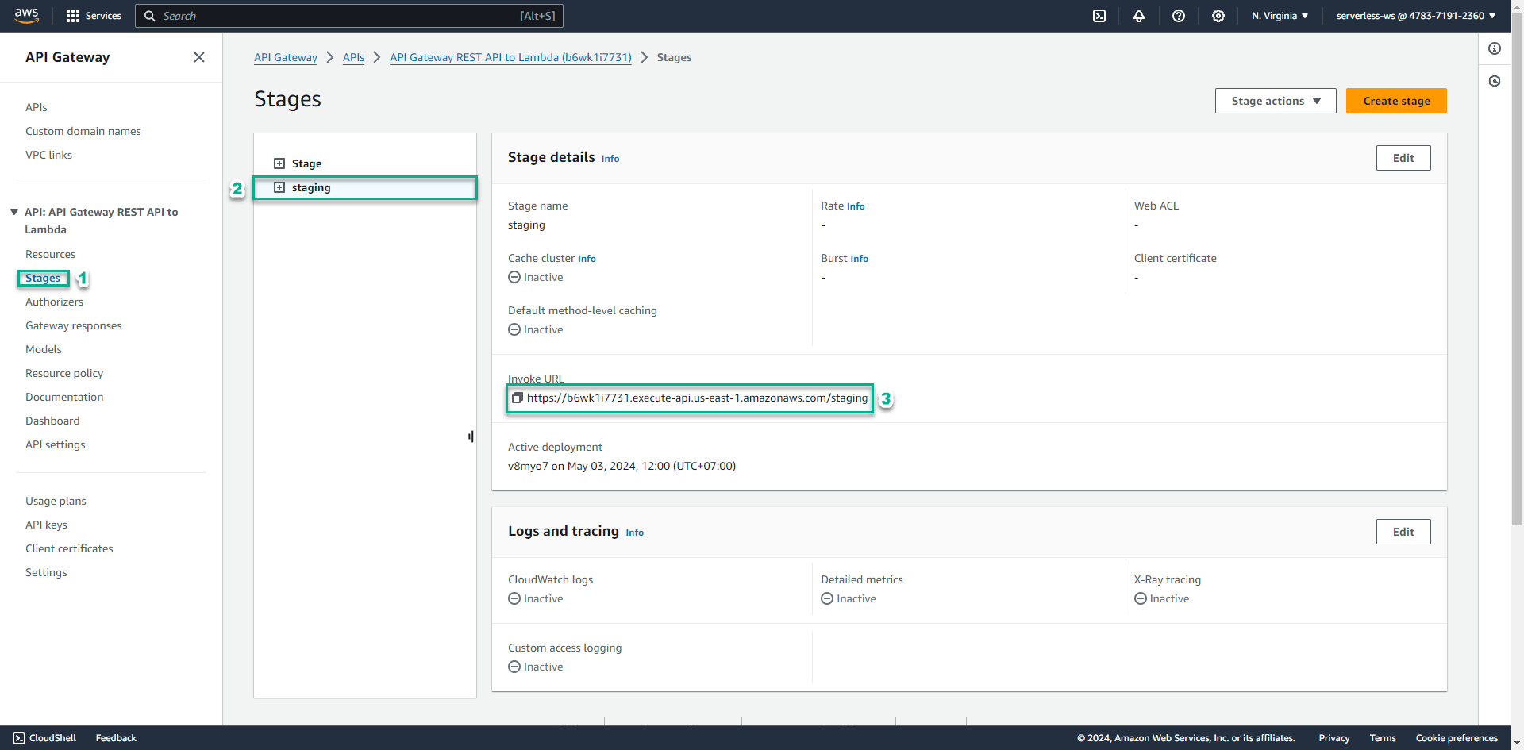Open Settings in side navigation
Viewport: 1524px width, 750px height.
tap(46, 572)
